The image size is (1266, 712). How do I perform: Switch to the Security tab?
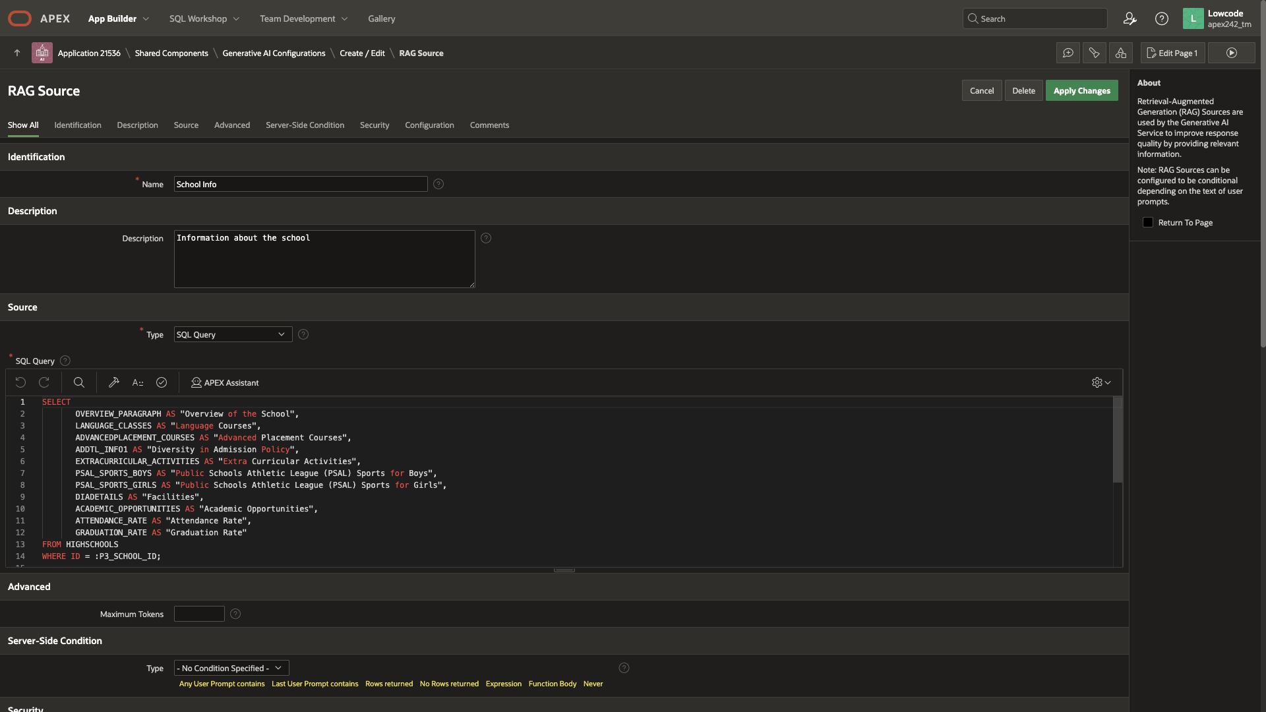point(374,125)
